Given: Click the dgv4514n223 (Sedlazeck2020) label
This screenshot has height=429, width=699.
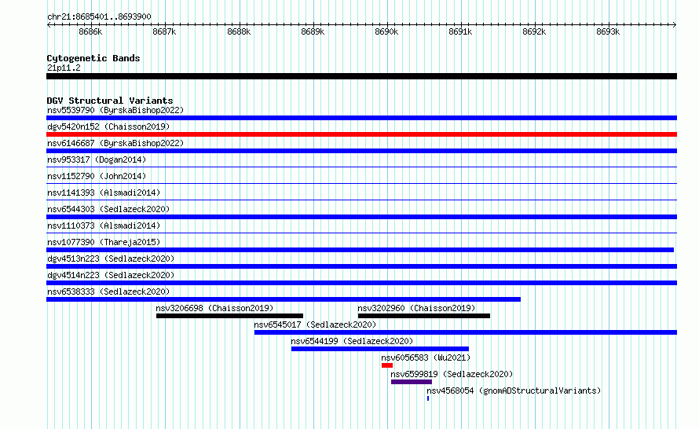Looking at the screenshot, I should [x=111, y=275].
